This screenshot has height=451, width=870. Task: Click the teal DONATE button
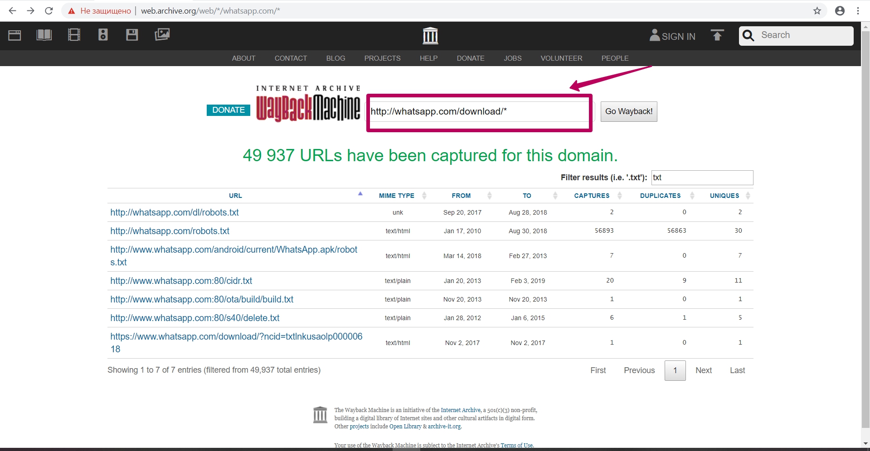tap(228, 110)
